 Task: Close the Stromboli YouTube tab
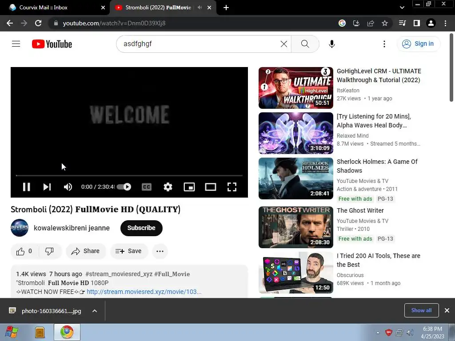point(209,8)
